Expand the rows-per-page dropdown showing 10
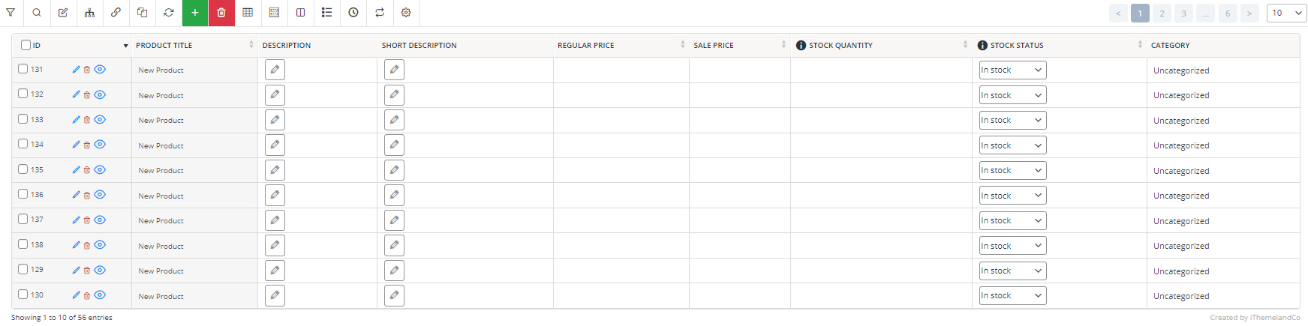Image resolution: width=1308 pixels, height=326 pixels. click(x=1287, y=13)
